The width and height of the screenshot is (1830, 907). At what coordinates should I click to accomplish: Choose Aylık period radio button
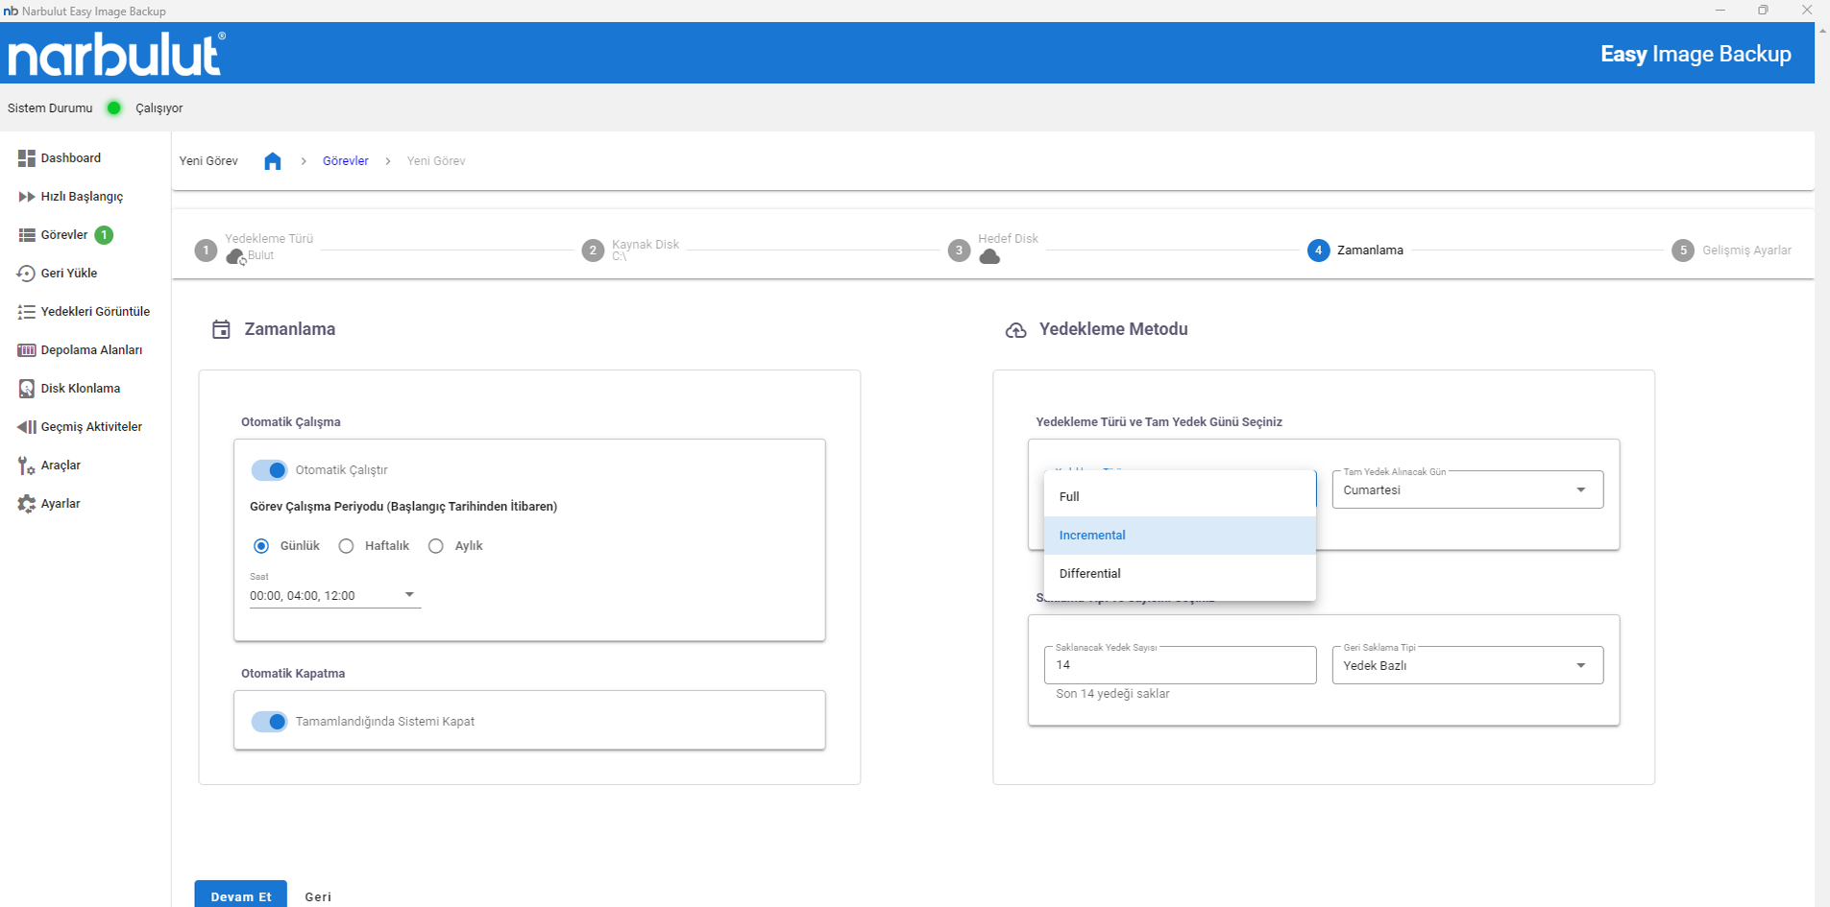point(436,546)
